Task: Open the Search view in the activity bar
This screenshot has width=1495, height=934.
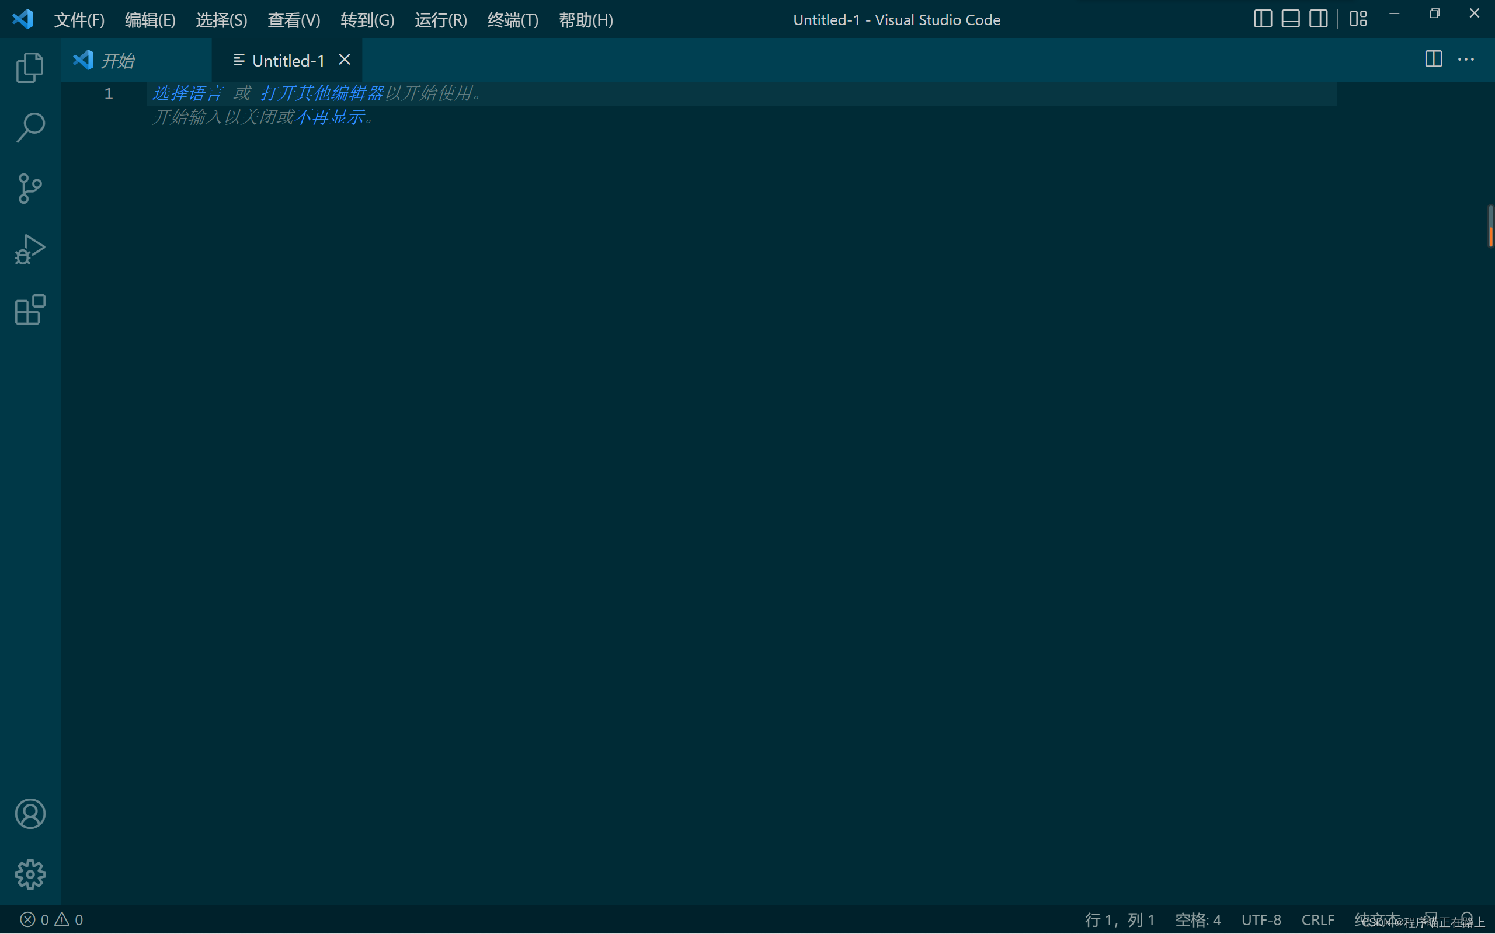Action: [x=30, y=128]
